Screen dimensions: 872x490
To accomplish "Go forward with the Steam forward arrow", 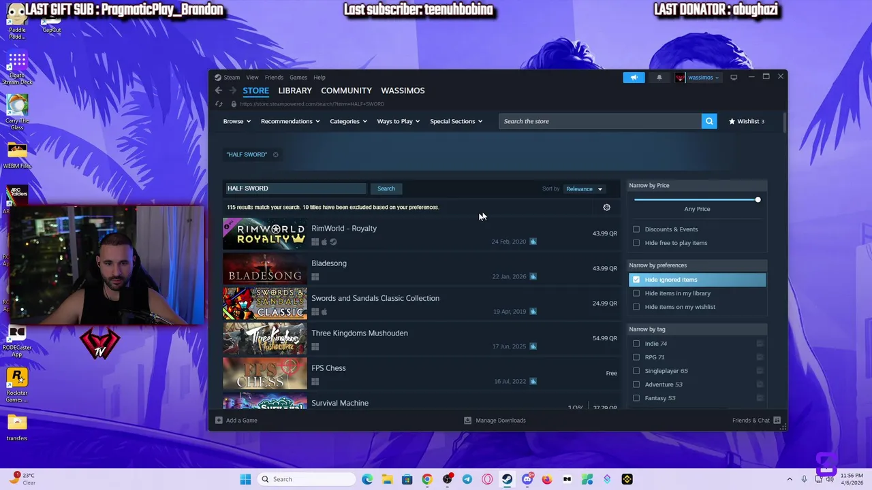I will [x=233, y=91].
